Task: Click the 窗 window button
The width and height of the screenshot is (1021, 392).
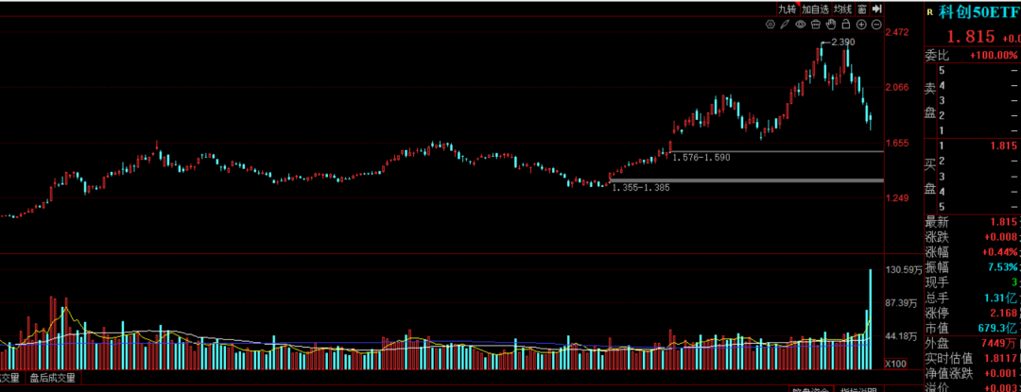Action: tap(861, 9)
